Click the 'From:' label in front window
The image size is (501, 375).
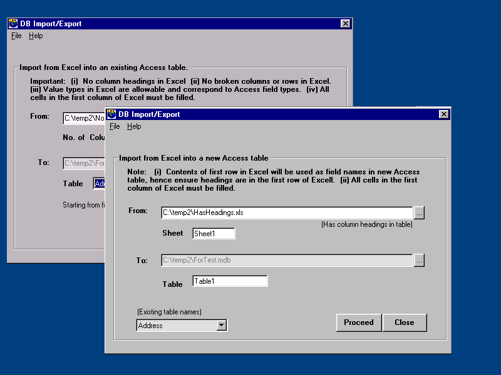pyautogui.click(x=138, y=211)
